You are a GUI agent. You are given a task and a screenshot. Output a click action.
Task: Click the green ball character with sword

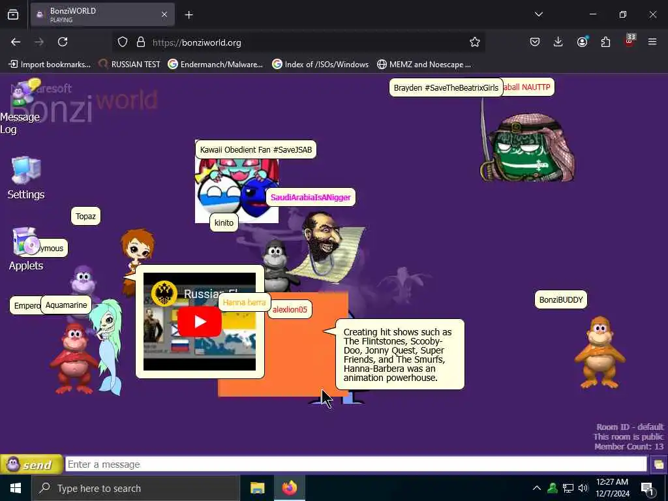pyautogui.click(x=528, y=147)
